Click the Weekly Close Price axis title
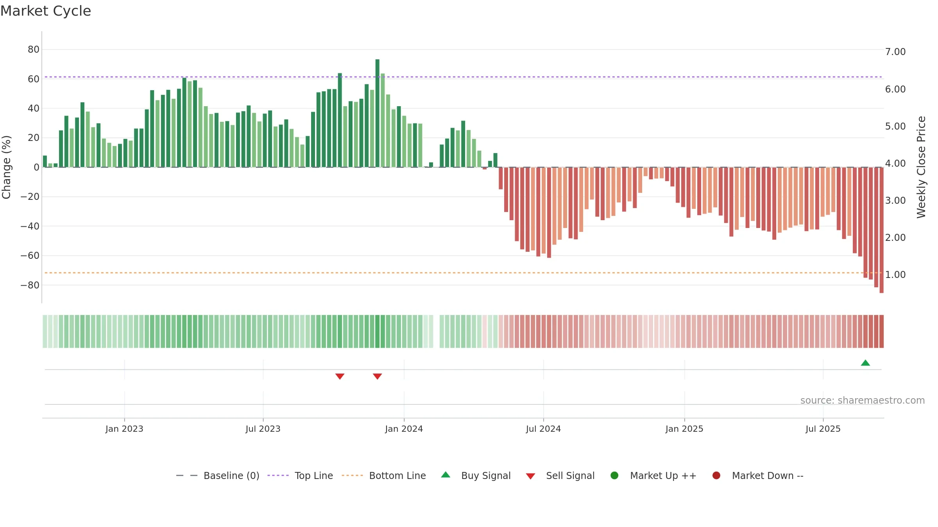 point(921,167)
